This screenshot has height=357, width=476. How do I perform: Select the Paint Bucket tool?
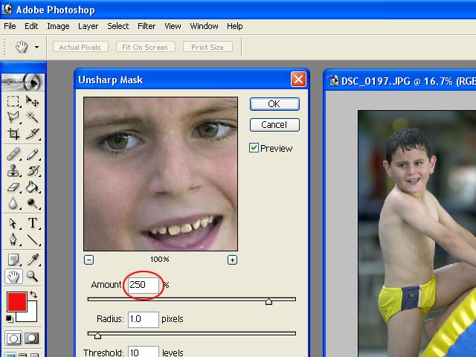[32, 187]
